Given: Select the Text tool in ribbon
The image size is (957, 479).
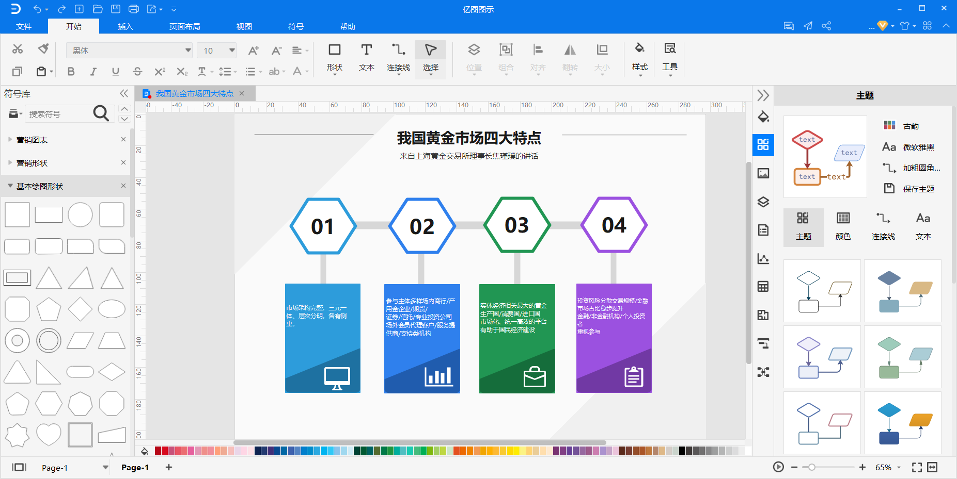Looking at the screenshot, I should tap(366, 58).
